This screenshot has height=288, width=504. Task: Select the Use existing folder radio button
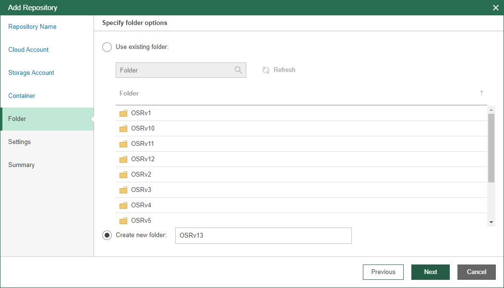[x=107, y=47]
